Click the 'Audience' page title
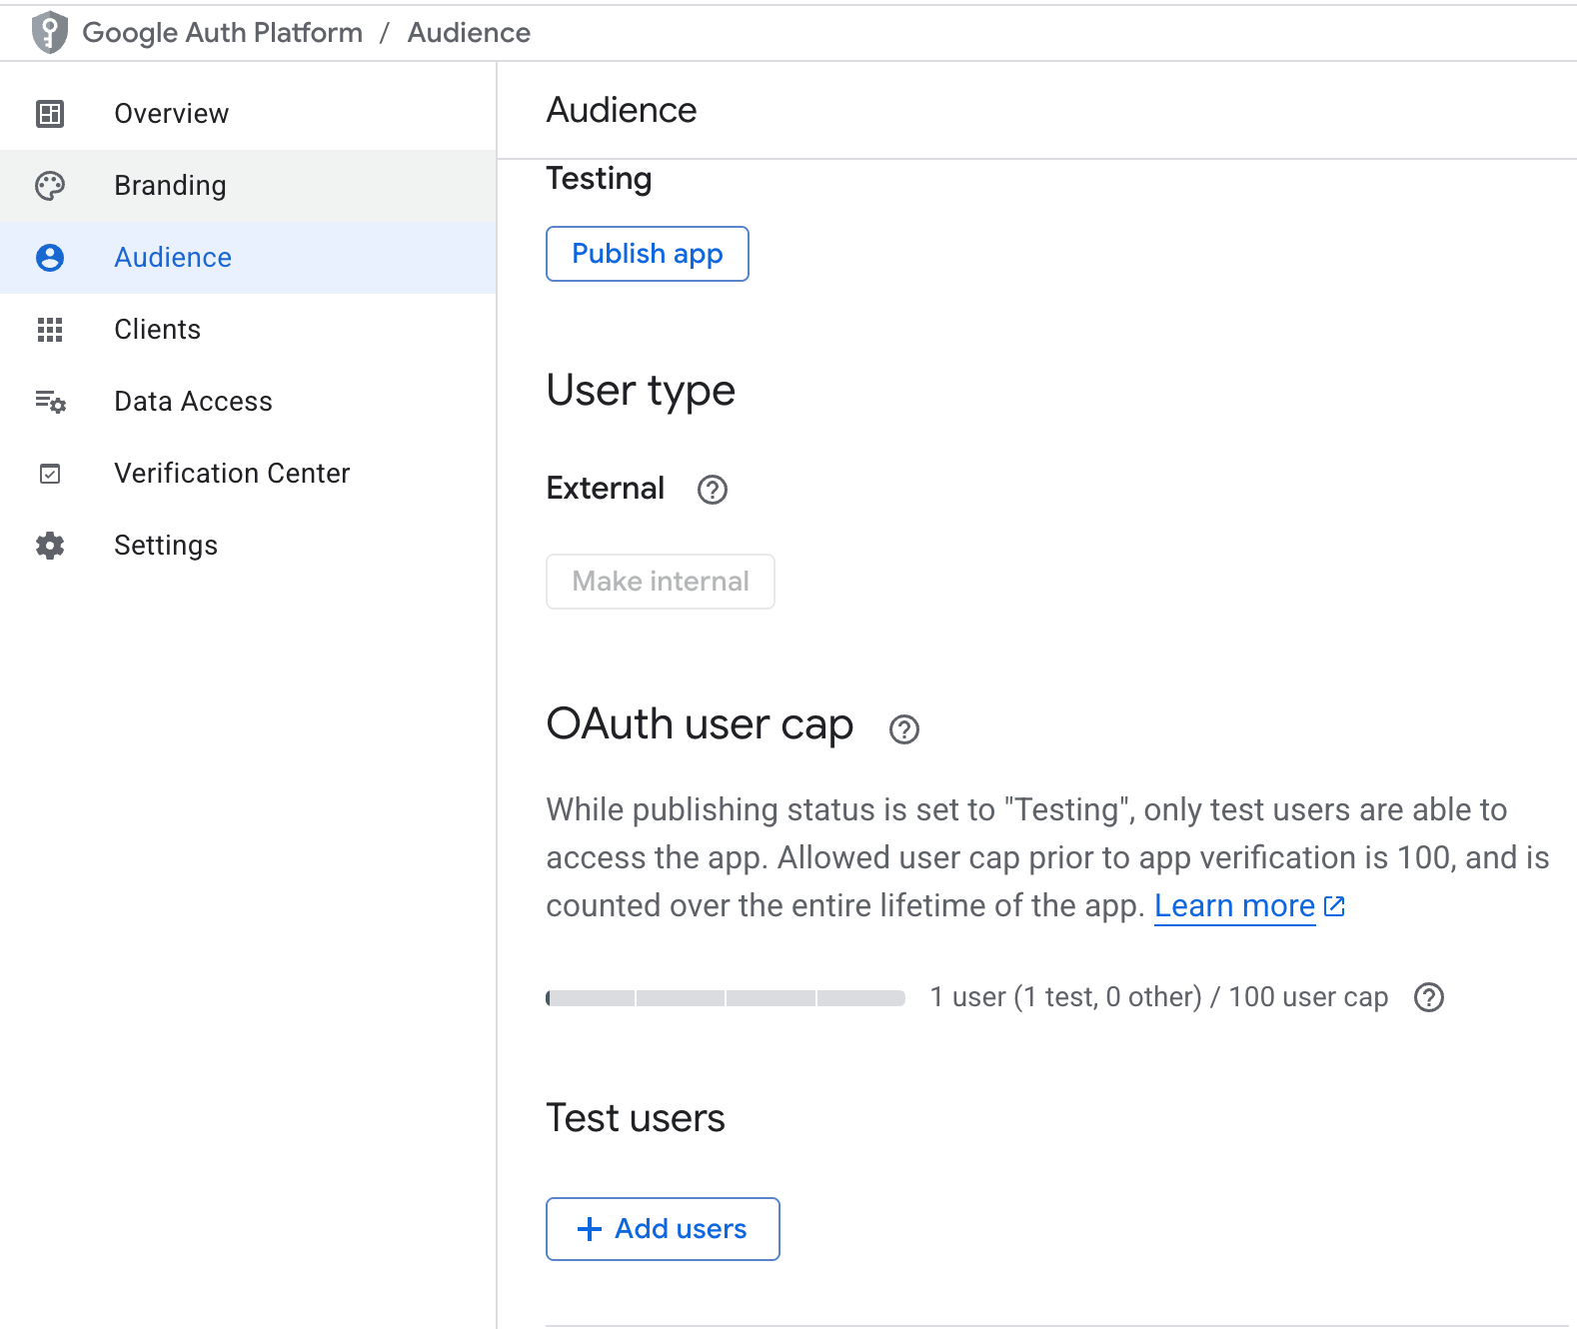This screenshot has width=1577, height=1329. [x=622, y=110]
